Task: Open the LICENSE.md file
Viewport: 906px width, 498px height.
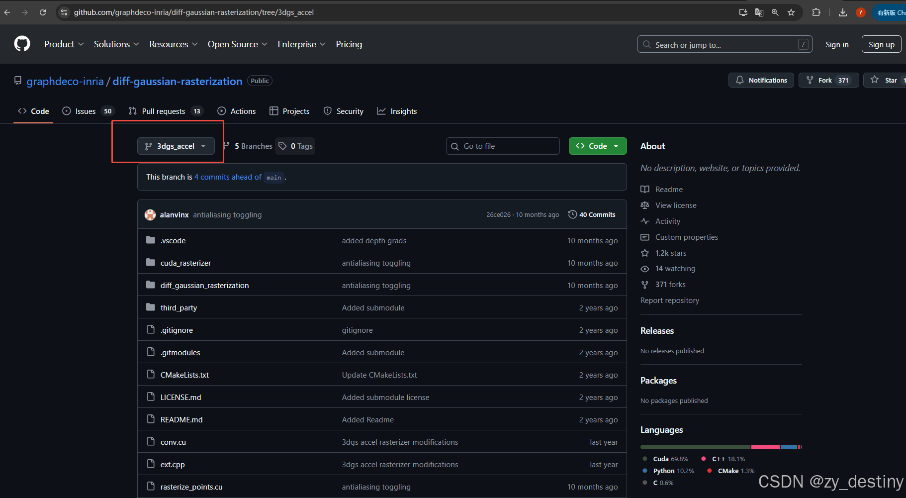Action: click(x=181, y=397)
